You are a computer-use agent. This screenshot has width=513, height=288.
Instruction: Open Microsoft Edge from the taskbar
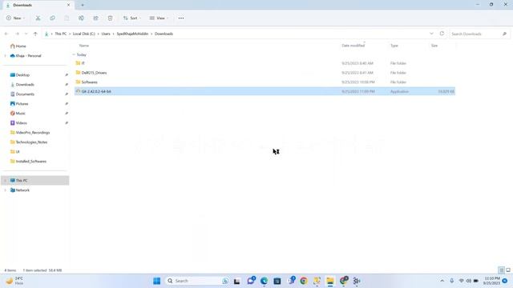point(264,281)
